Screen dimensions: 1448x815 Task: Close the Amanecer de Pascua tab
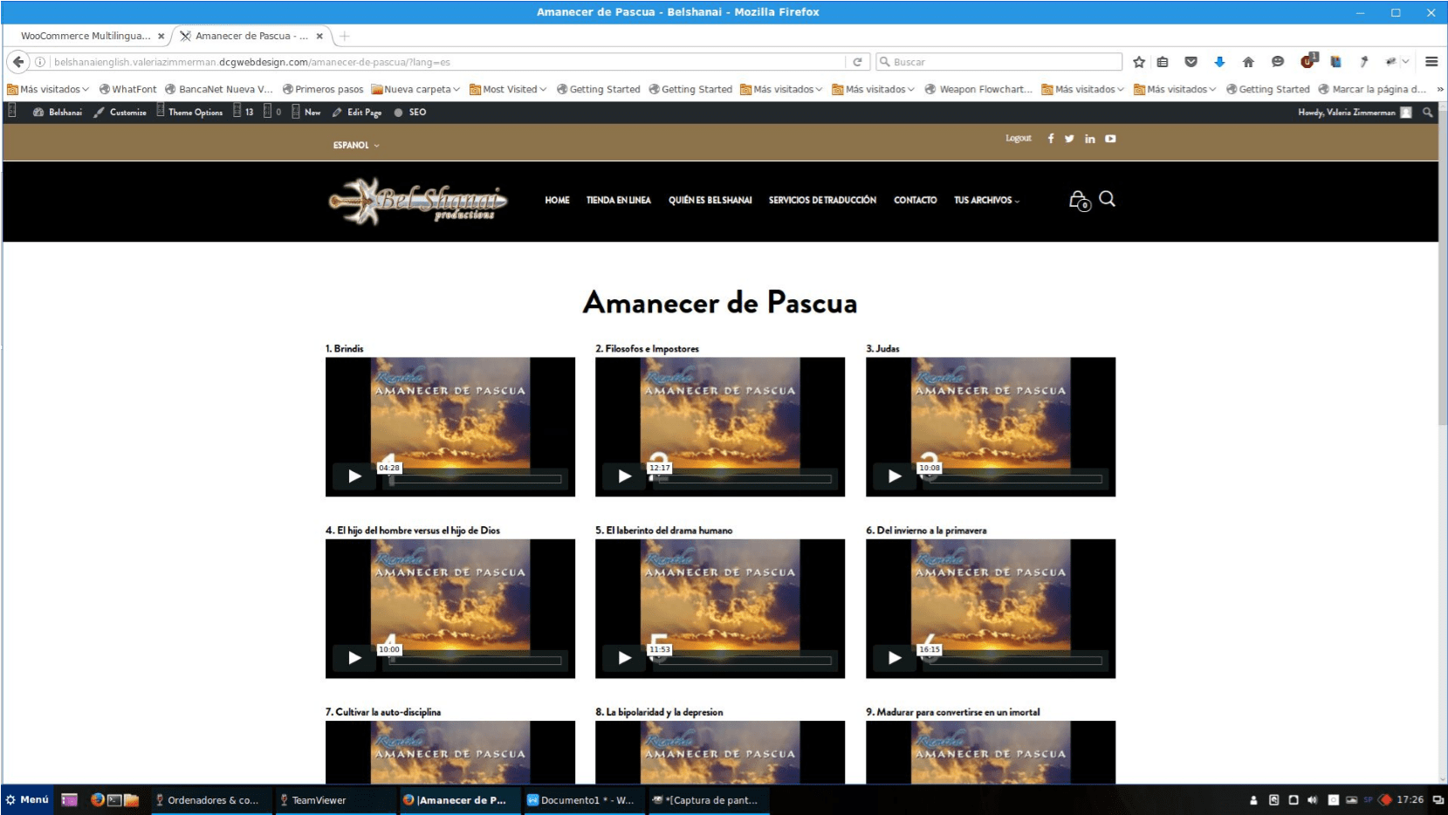(319, 36)
